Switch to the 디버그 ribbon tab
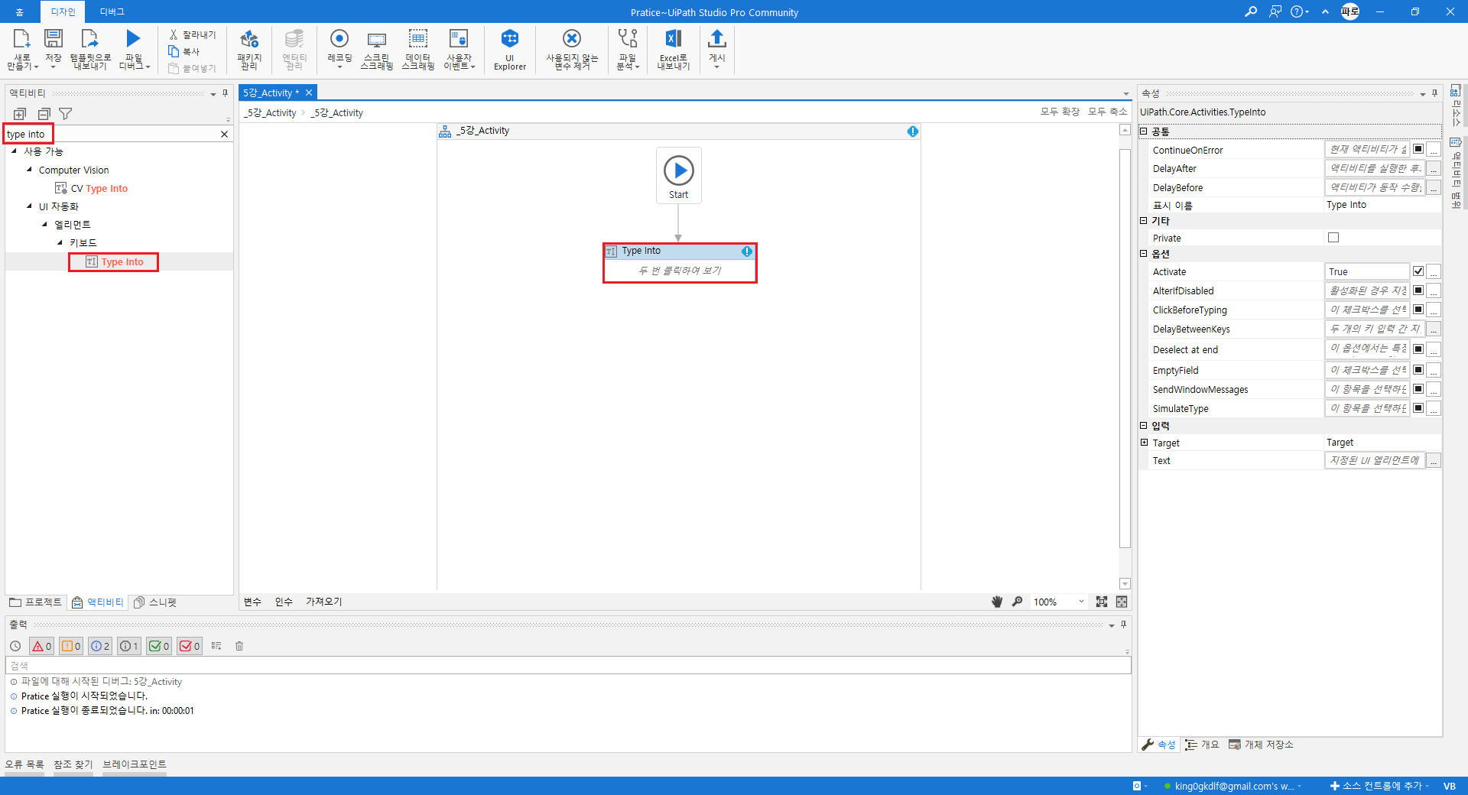 [112, 11]
